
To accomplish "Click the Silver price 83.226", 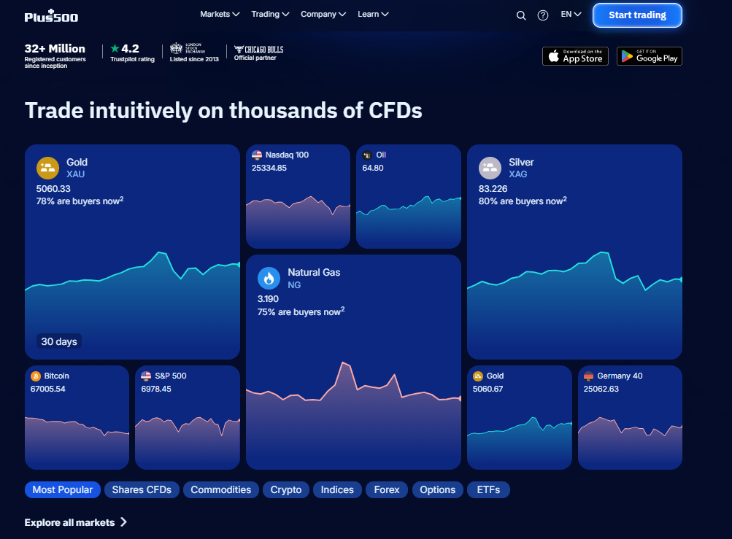I will click(x=493, y=189).
